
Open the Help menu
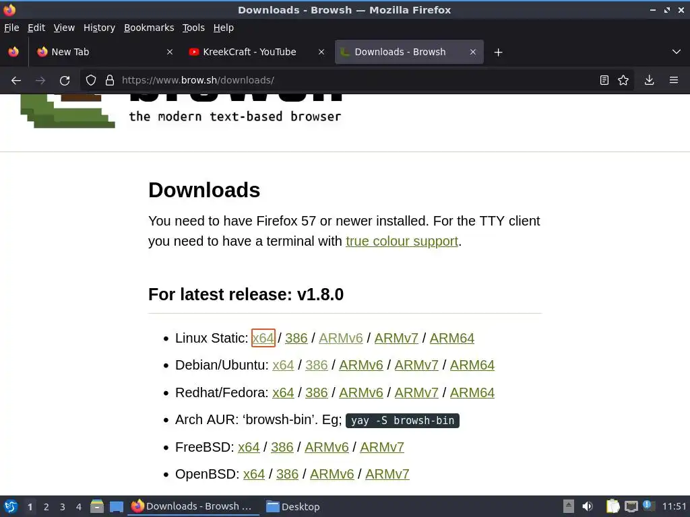pos(224,28)
